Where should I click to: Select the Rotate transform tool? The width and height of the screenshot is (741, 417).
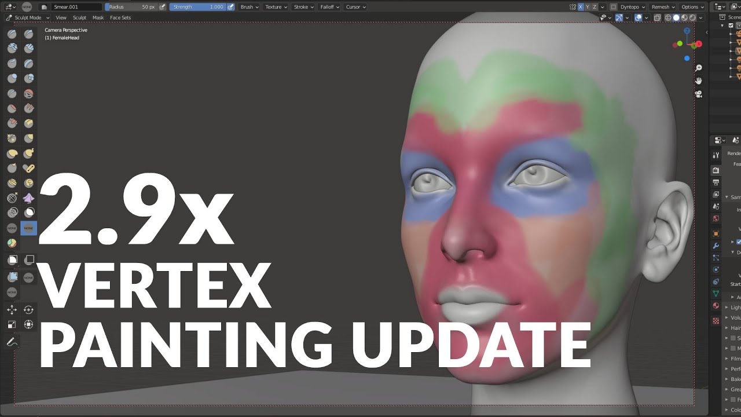pos(28,310)
